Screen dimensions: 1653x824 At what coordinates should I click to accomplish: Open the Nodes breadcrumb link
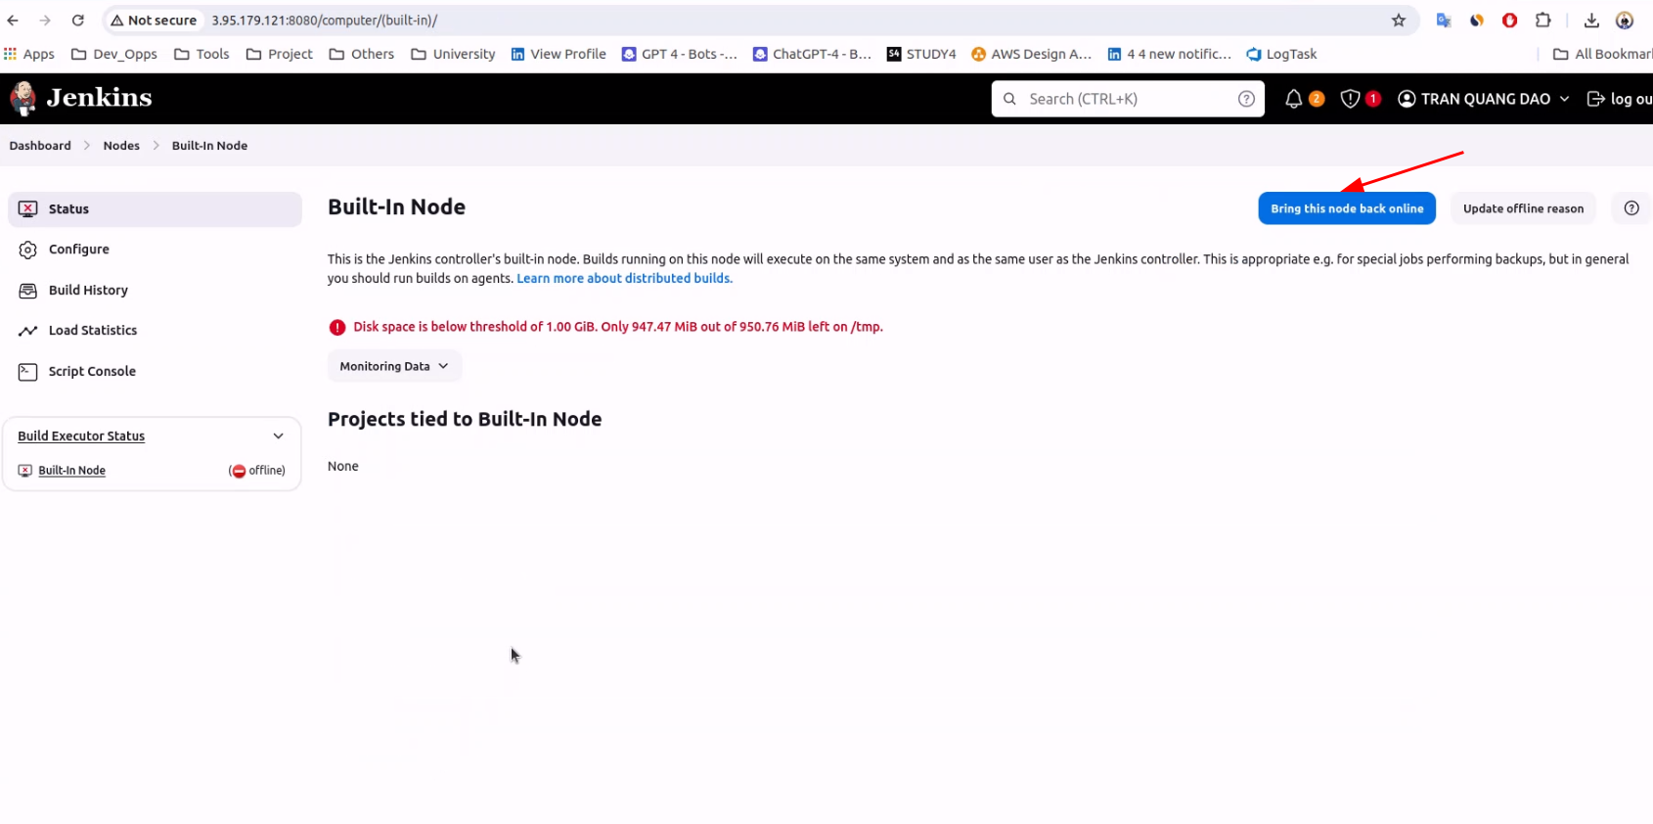(x=121, y=146)
